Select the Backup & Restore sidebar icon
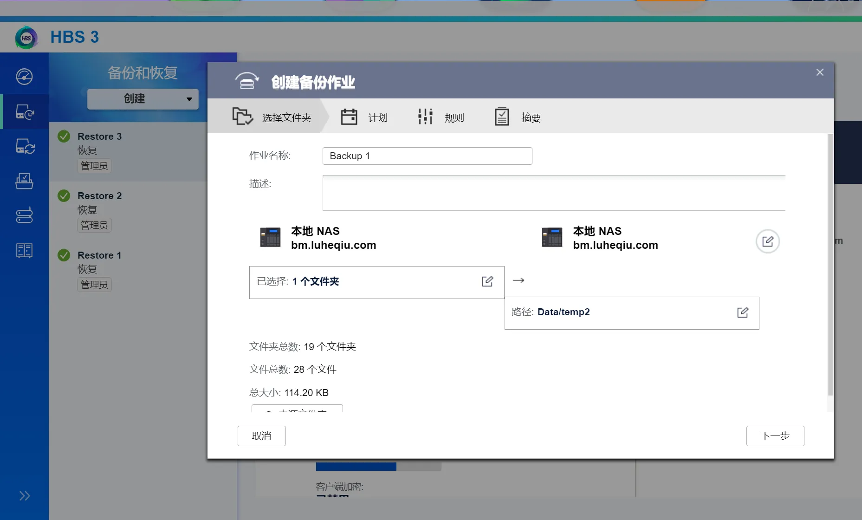This screenshot has width=862, height=520. point(24,112)
